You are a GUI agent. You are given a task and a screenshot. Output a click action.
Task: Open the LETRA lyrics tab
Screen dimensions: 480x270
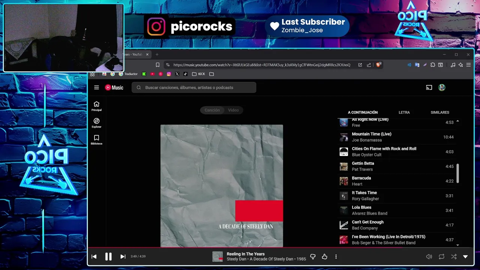tap(404, 112)
